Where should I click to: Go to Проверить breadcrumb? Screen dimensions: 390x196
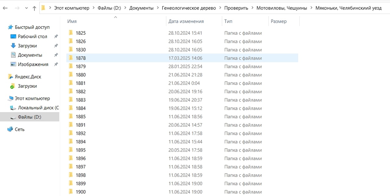coord(236,8)
